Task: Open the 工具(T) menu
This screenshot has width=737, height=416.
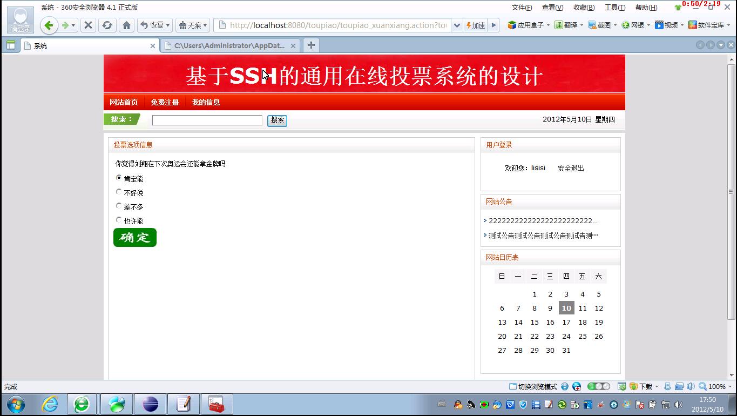Action: click(x=614, y=7)
